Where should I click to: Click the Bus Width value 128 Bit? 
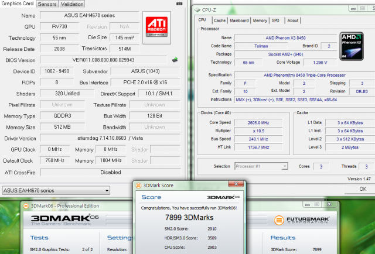click(x=155, y=116)
